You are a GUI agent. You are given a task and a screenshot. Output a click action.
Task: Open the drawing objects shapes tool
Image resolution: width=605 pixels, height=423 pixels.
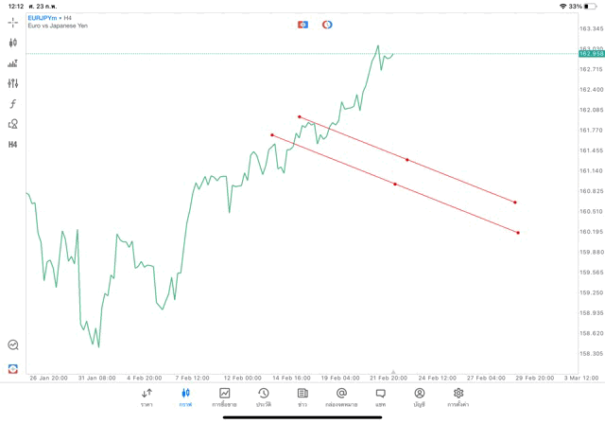pos(13,124)
